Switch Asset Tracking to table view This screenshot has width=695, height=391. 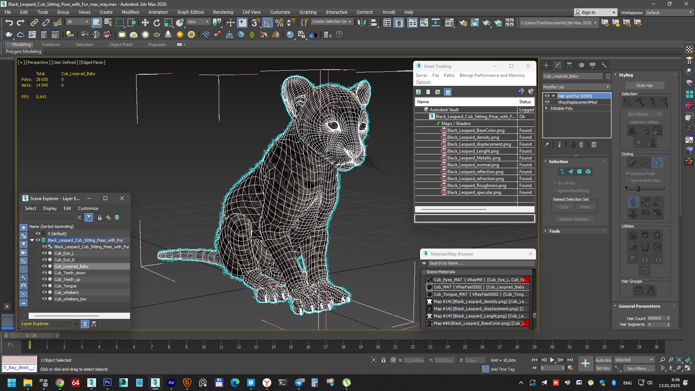tap(448, 92)
